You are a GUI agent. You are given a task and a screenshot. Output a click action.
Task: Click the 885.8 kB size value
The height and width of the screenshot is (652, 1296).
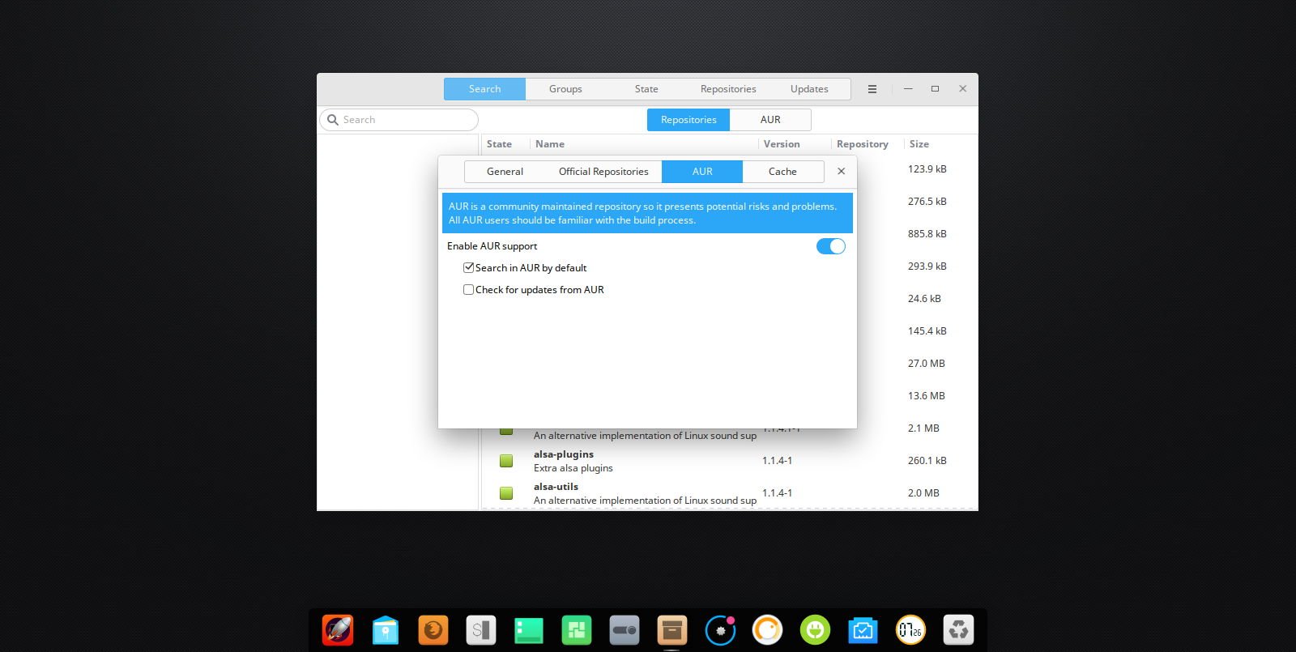click(927, 234)
